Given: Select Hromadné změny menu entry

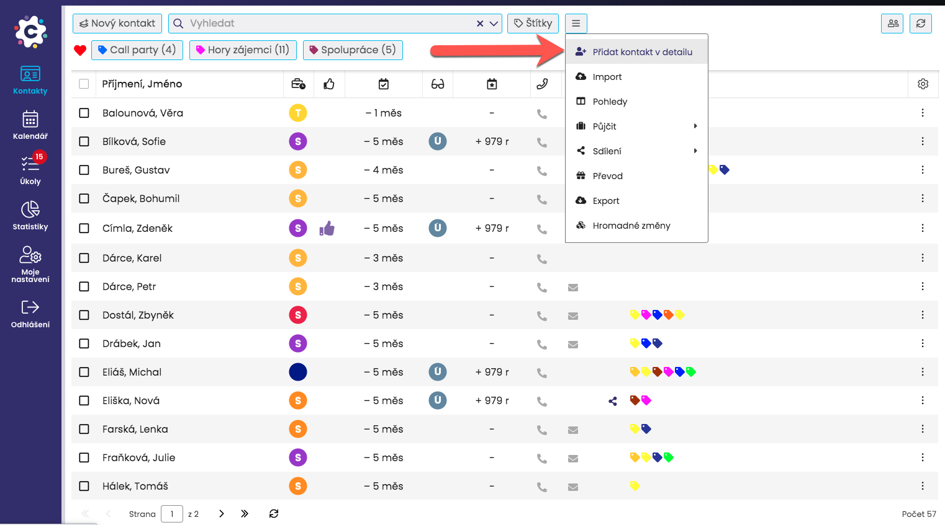Looking at the screenshot, I should pos(631,226).
